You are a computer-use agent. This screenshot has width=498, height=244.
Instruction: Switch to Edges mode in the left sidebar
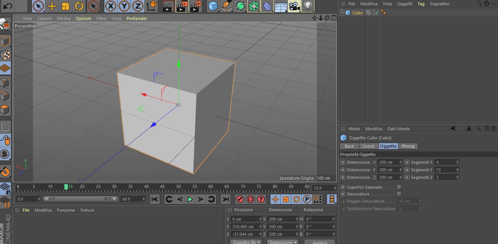[5, 96]
